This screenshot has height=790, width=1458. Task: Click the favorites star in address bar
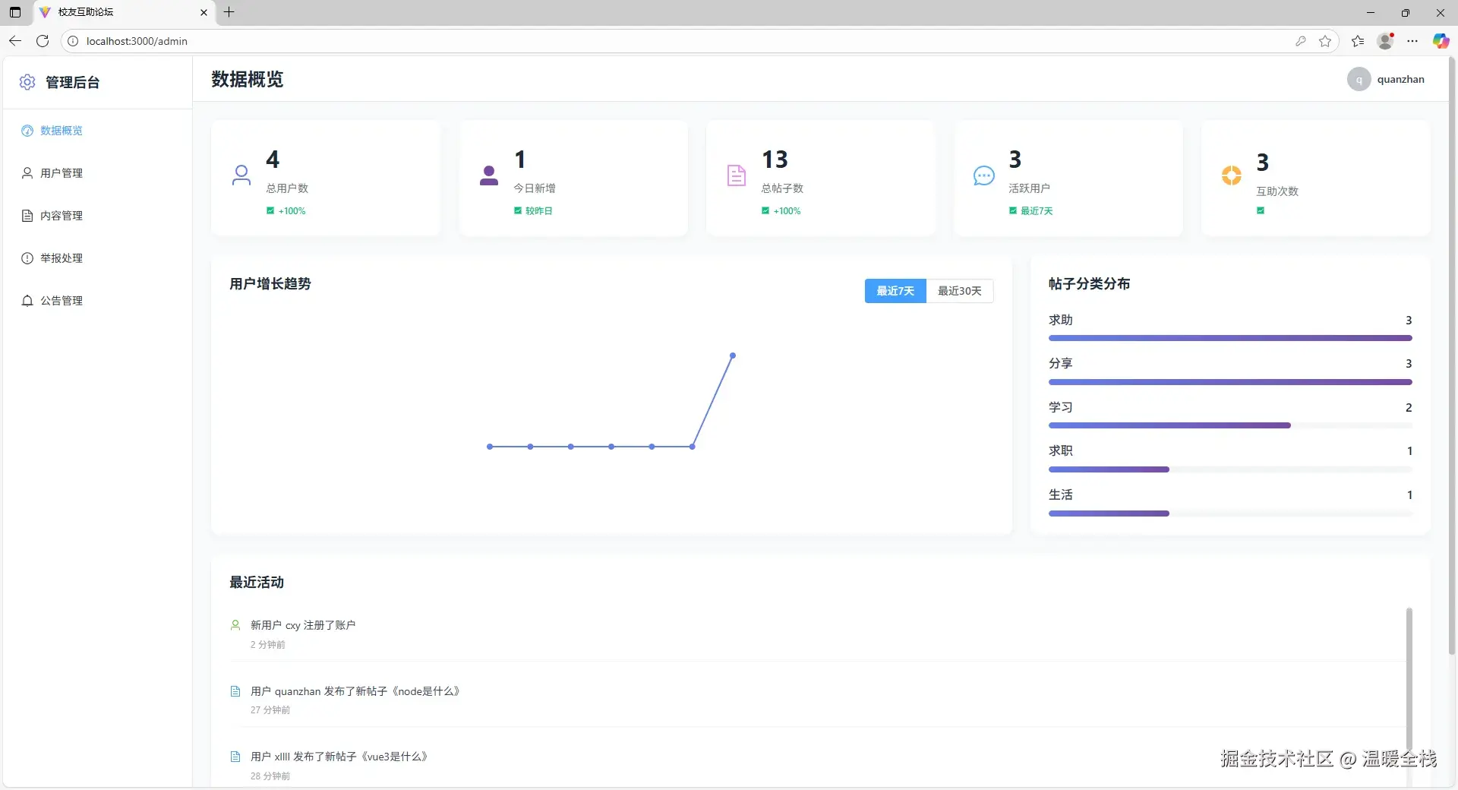[1325, 41]
